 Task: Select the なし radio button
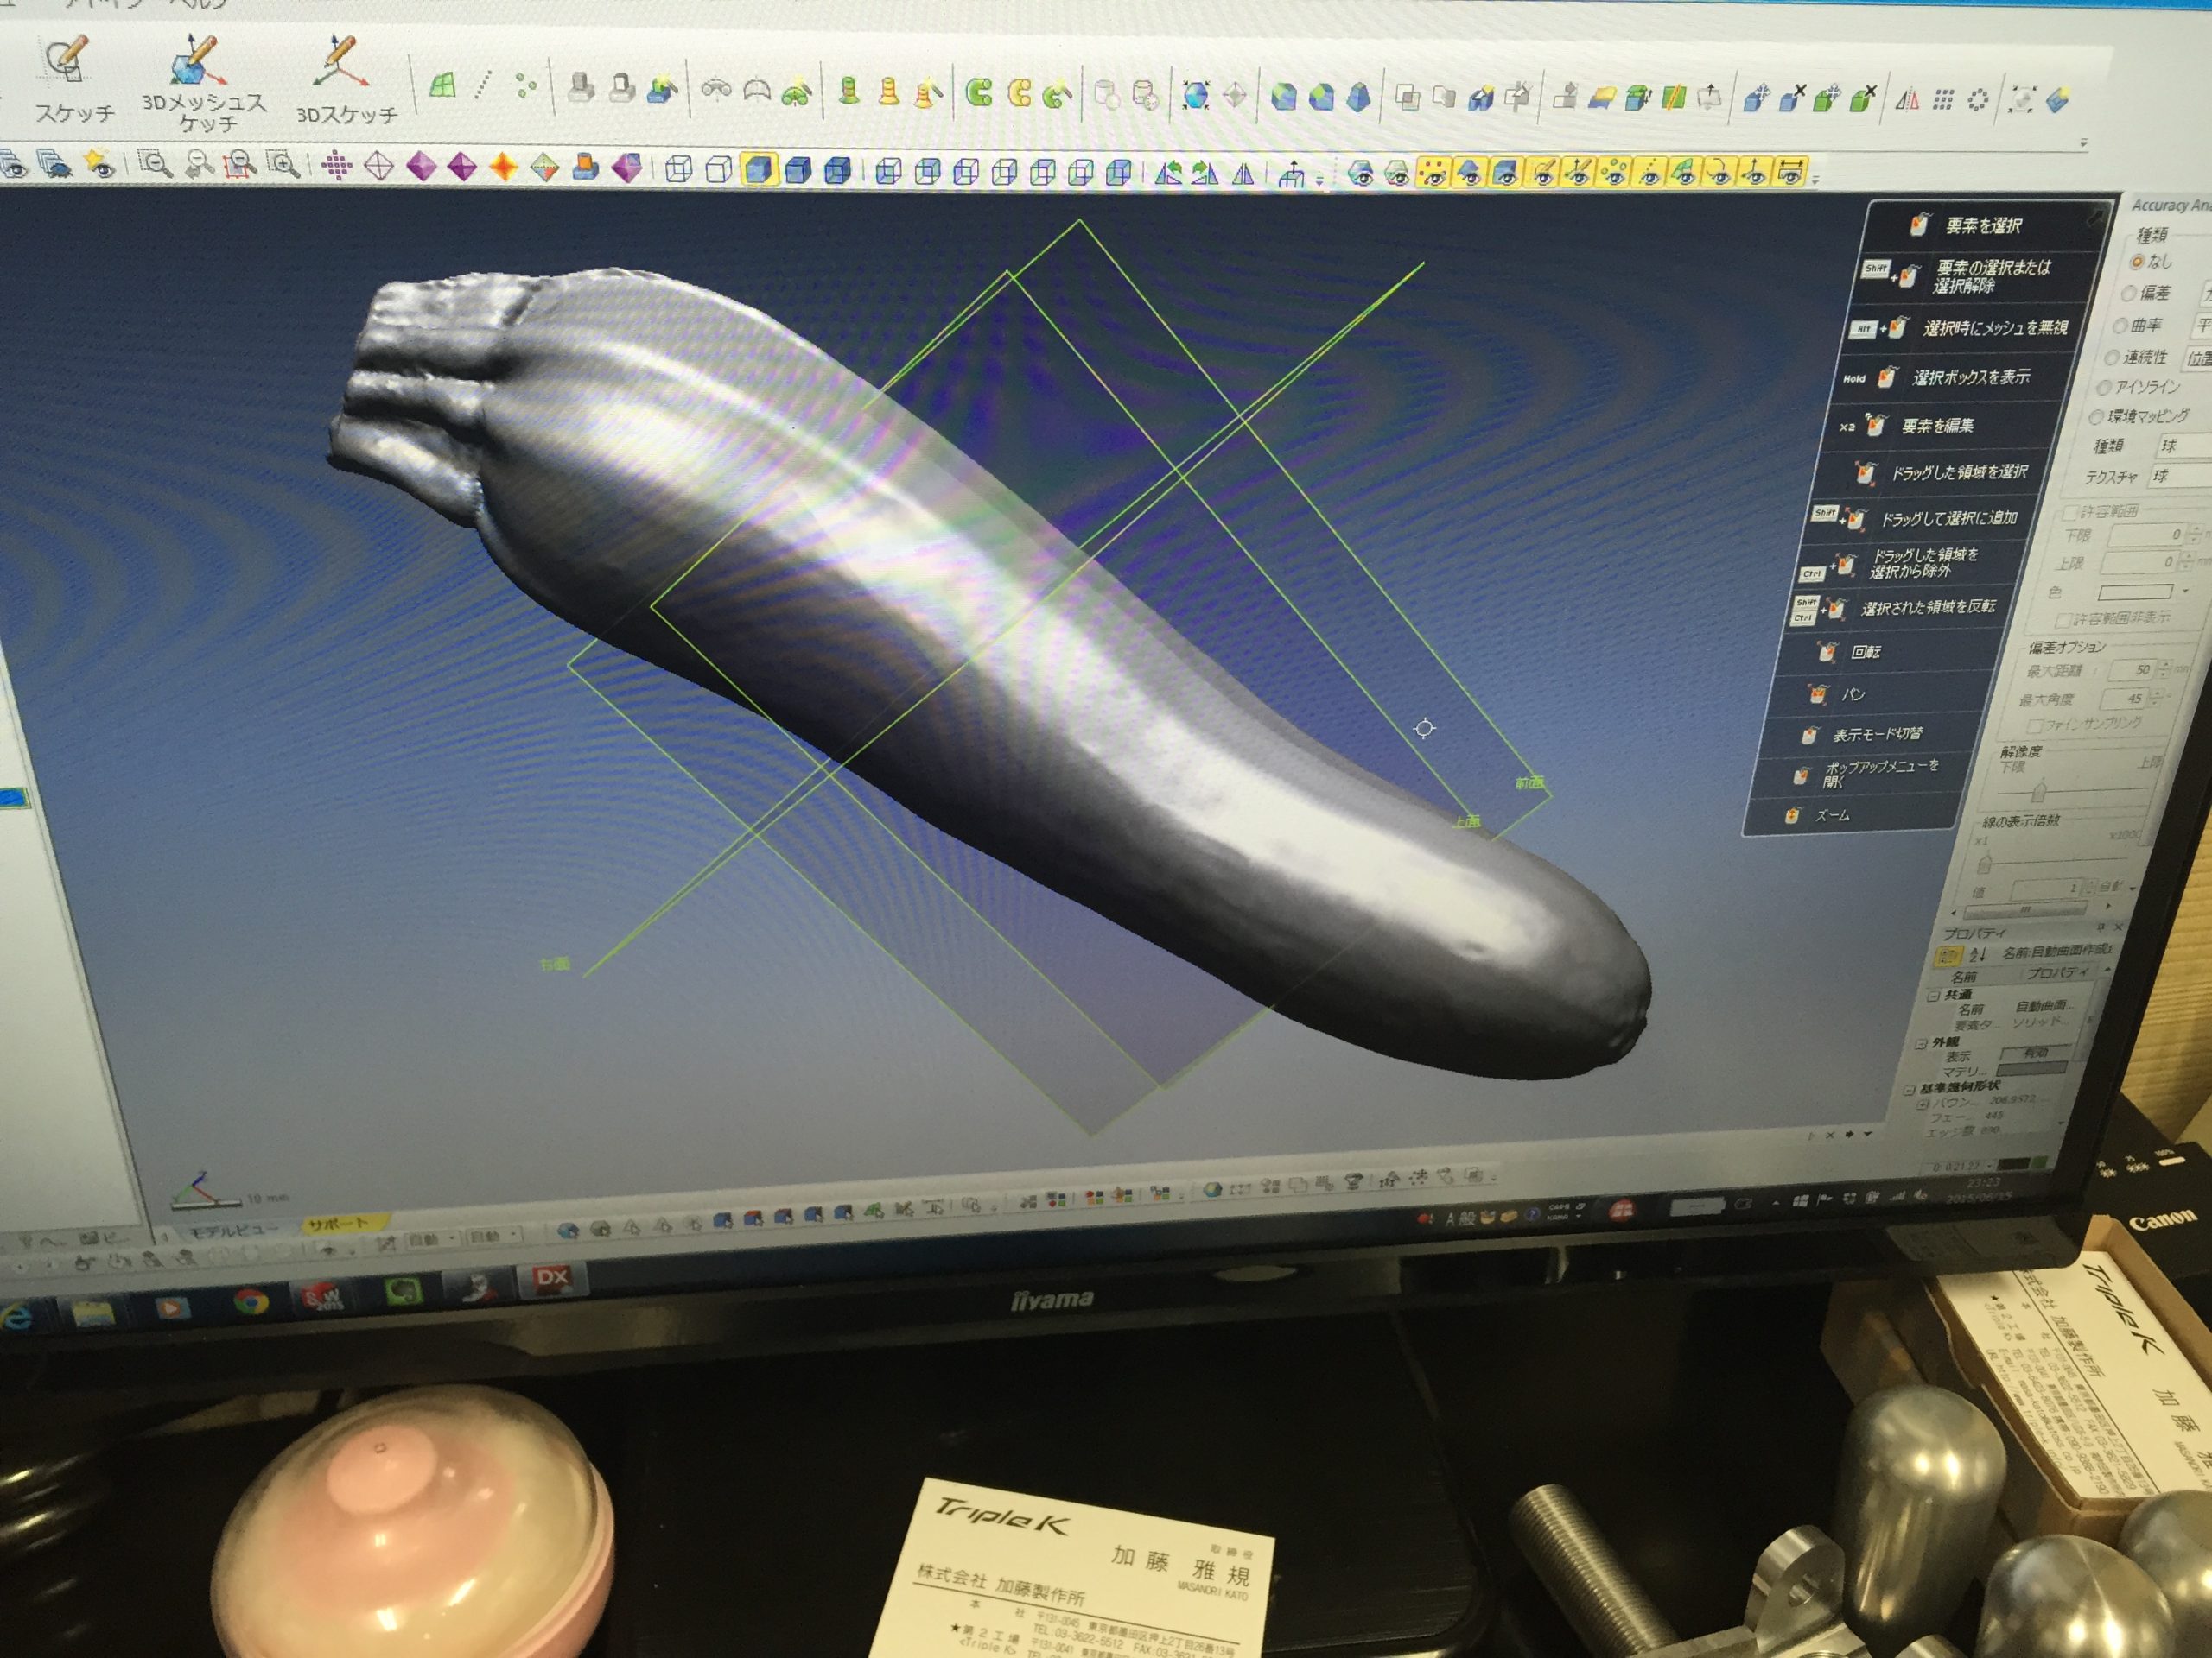(2136, 262)
